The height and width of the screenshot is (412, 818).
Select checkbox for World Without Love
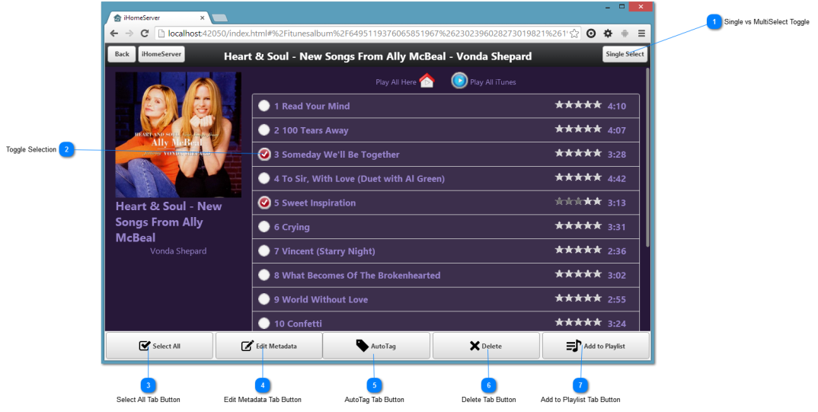click(x=264, y=299)
